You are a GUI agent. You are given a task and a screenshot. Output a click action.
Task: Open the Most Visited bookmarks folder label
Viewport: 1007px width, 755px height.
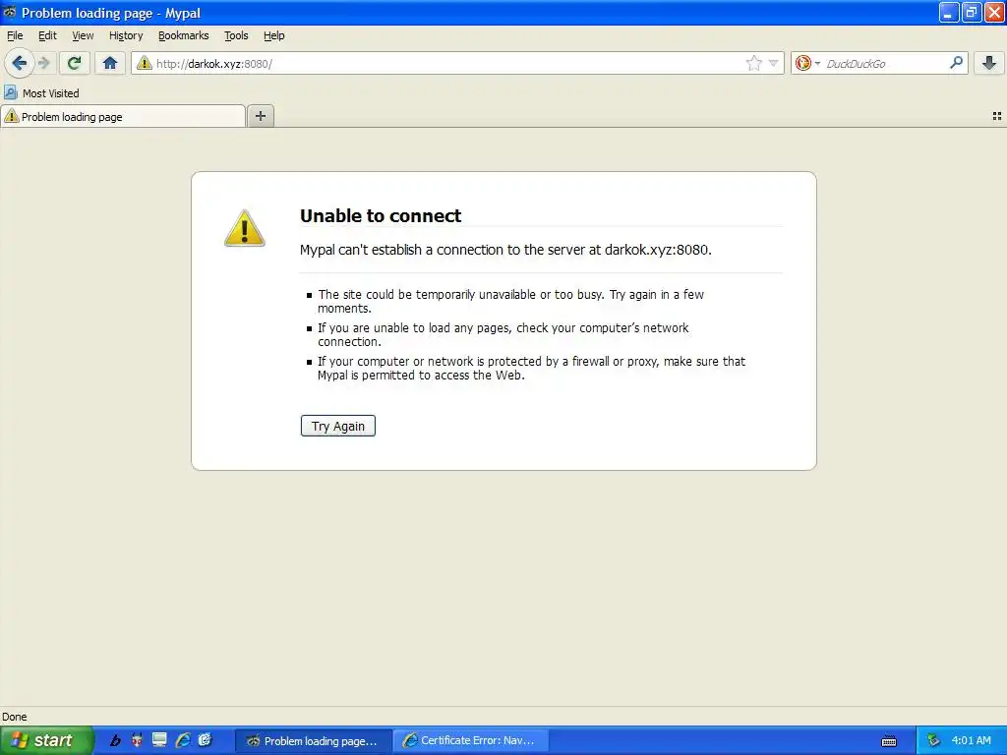pos(51,93)
